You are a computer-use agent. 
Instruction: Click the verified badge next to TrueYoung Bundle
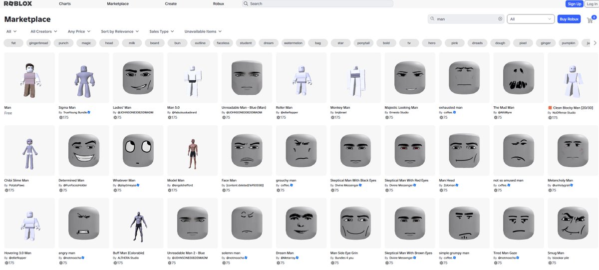click(89, 113)
